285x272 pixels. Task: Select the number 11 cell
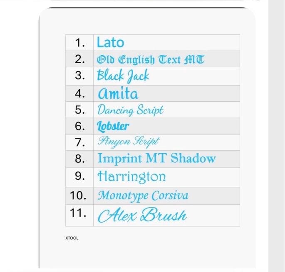pyautogui.click(x=79, y=213)
